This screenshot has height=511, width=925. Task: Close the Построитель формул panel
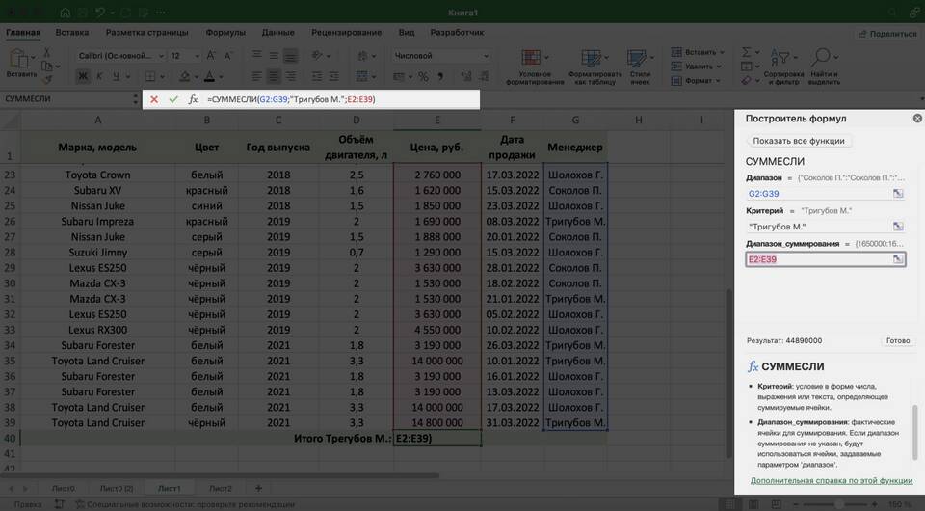coord(917,118)
